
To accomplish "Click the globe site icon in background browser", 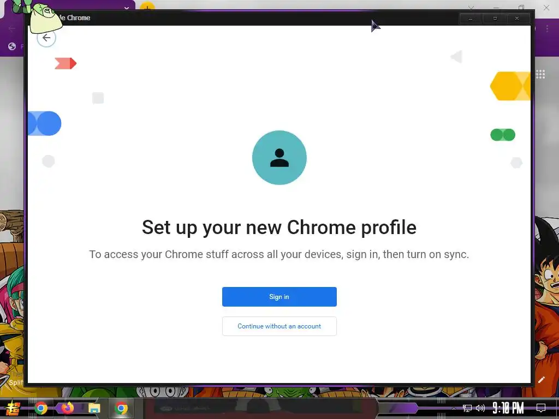I will pyautogui.click(x=12, y=46).
